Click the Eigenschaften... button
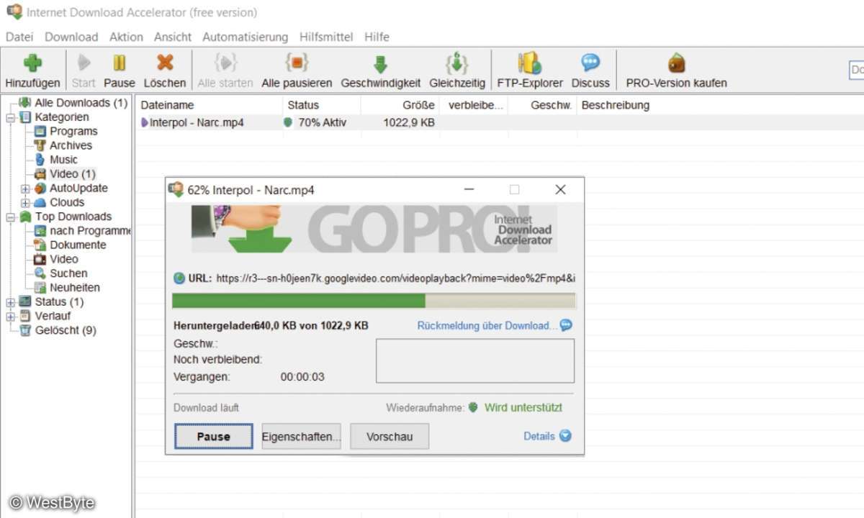864x518 pixels. tap(301, 436)
